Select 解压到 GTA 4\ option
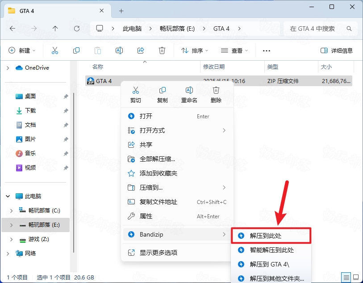363x283 pixels. point(271,264)
